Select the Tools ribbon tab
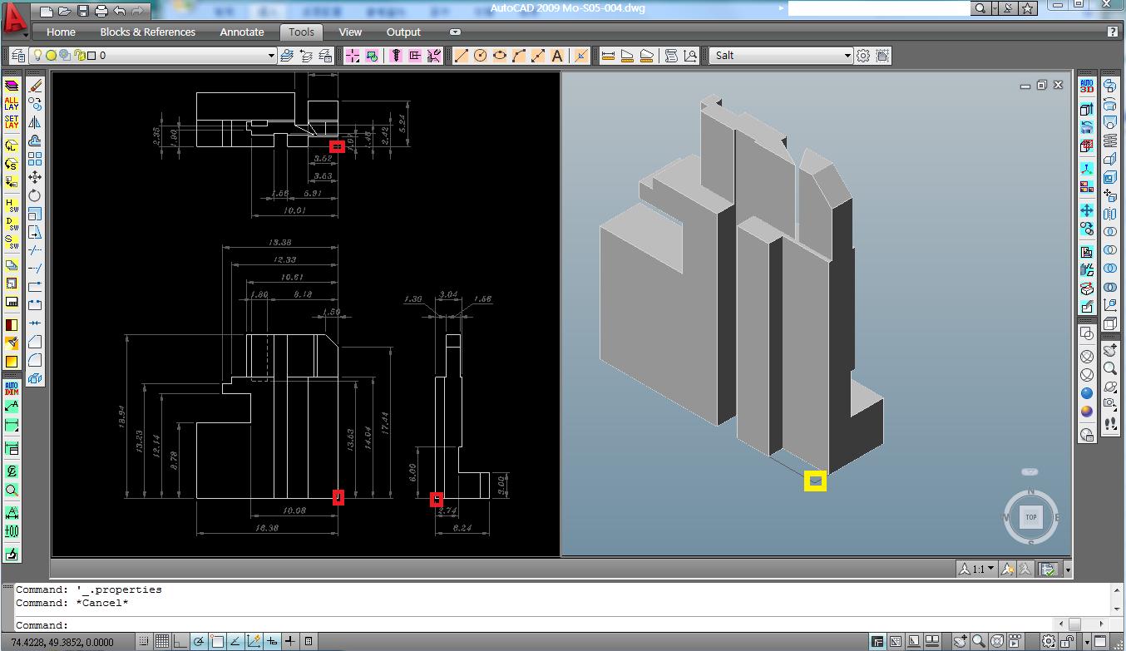Viewport: 1126px width, 651px height. tap(301, 32)
